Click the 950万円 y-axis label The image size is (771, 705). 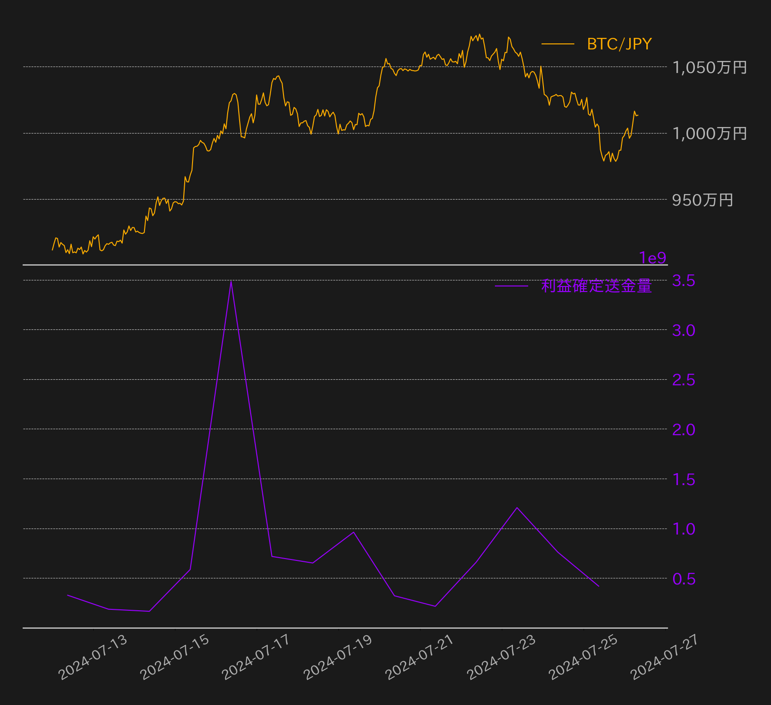point(703,200)
